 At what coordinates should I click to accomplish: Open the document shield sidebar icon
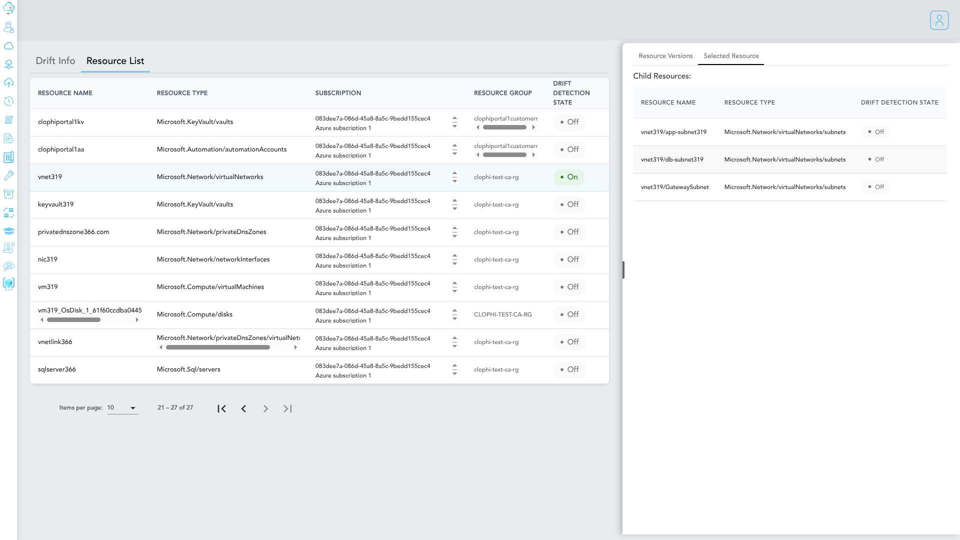pos(8,138)
